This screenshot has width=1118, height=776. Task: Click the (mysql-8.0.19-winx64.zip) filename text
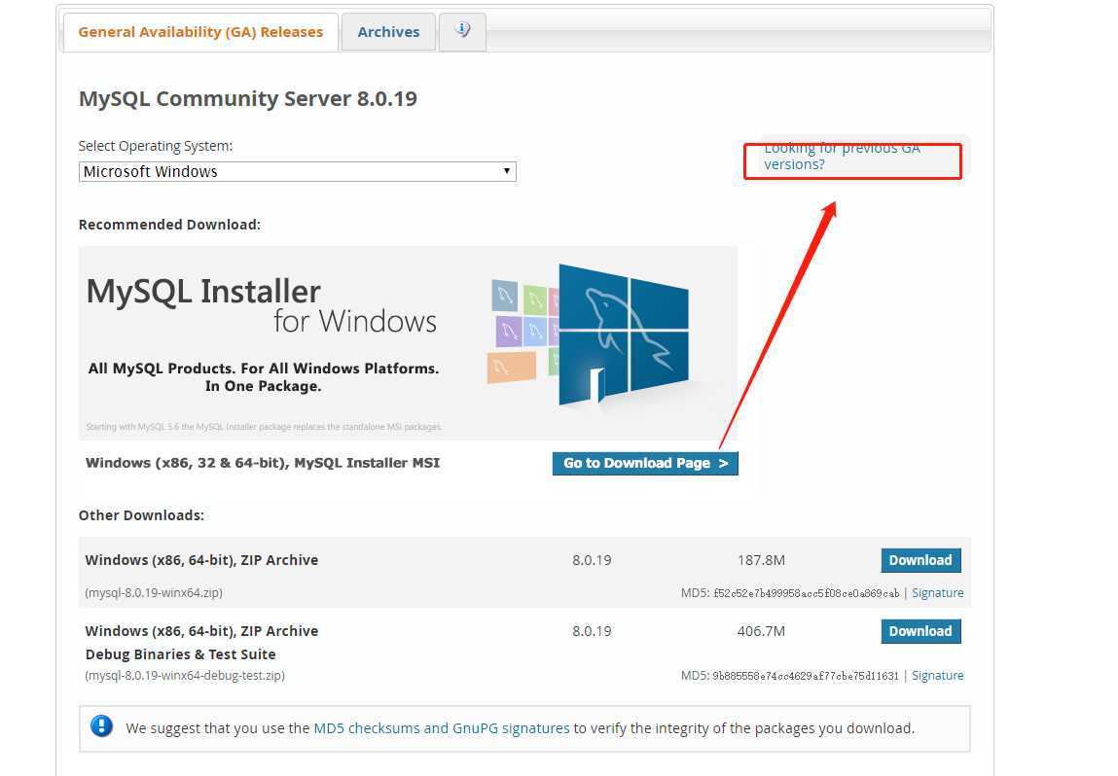[x=154, y=593]
